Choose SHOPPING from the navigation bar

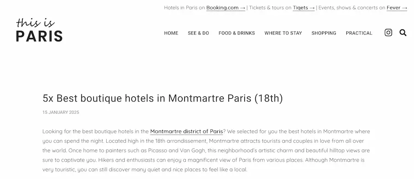coord(324,33)
